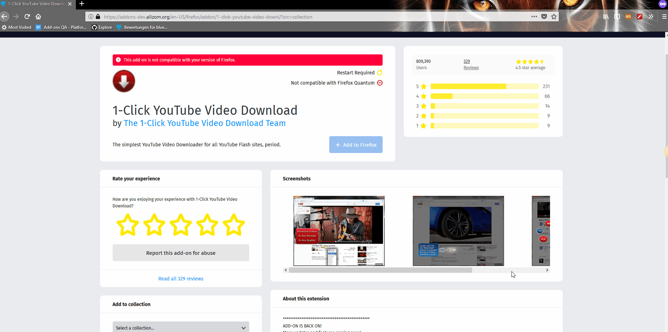Open the 329 Reviews link
The image size is (668, 332).
(471, 64)
